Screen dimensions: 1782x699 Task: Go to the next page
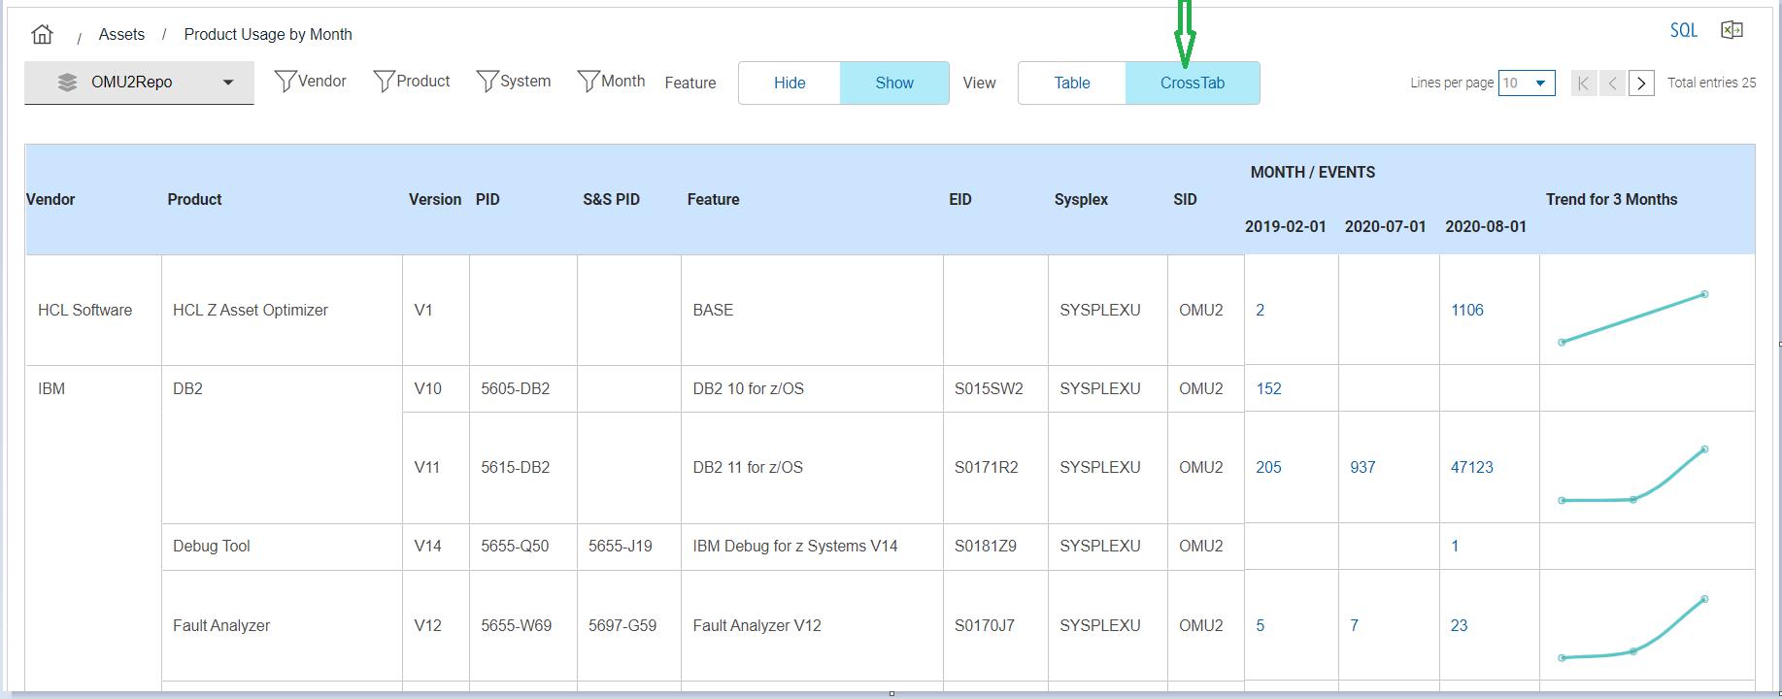tap(1641, 83)
